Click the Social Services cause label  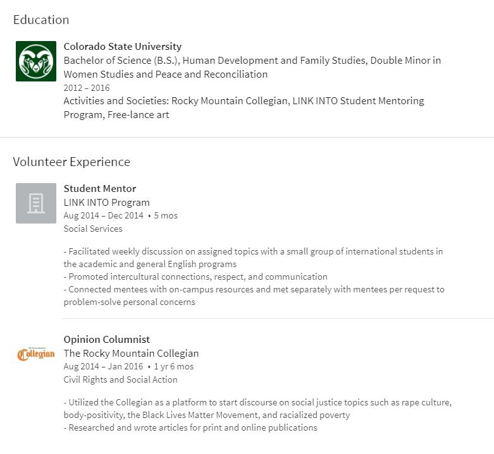pos(93,229)
